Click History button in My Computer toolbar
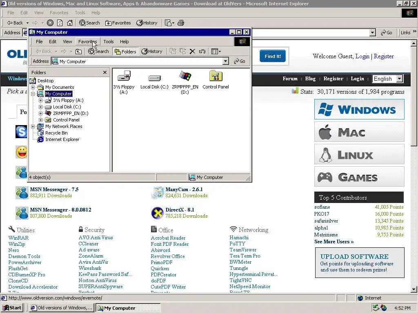Viewport: 418px width, 313px height. click(x=152, y=51)
